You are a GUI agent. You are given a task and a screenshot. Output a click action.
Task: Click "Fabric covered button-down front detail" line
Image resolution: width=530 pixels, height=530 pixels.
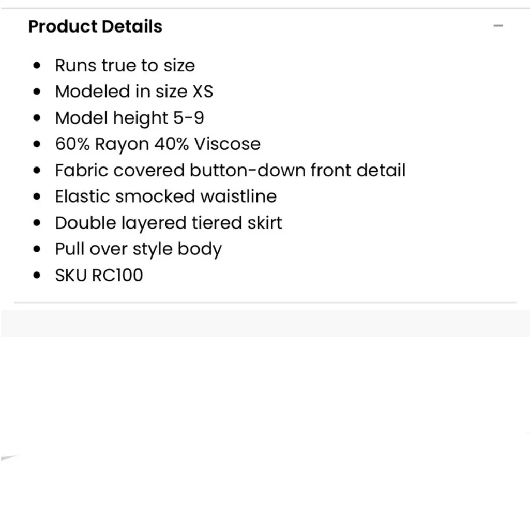coord(230,170)
